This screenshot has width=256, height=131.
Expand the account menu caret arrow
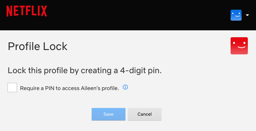point(247,15)
